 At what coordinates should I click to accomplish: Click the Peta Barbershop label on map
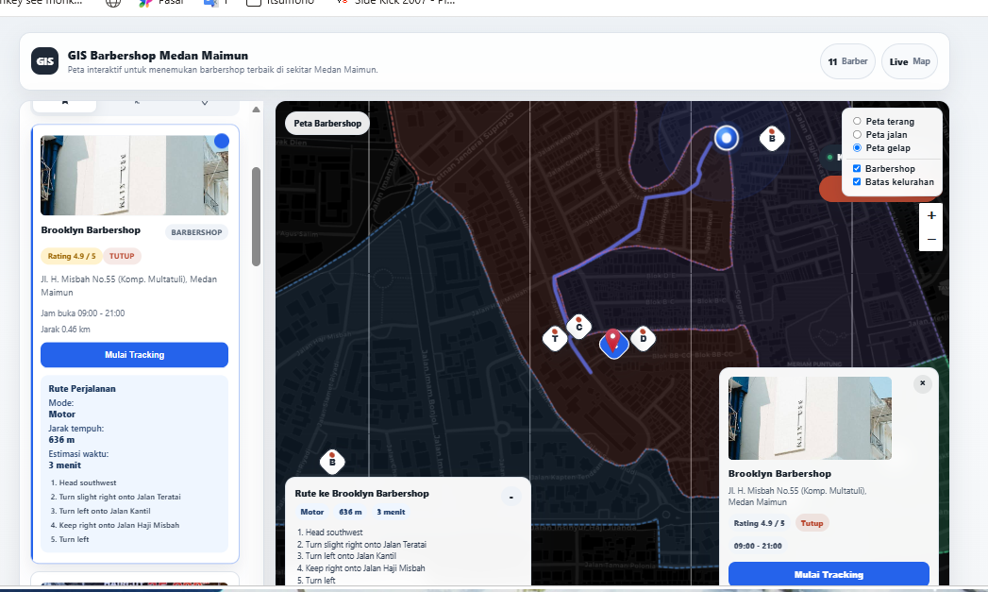[x=327, y=124]
